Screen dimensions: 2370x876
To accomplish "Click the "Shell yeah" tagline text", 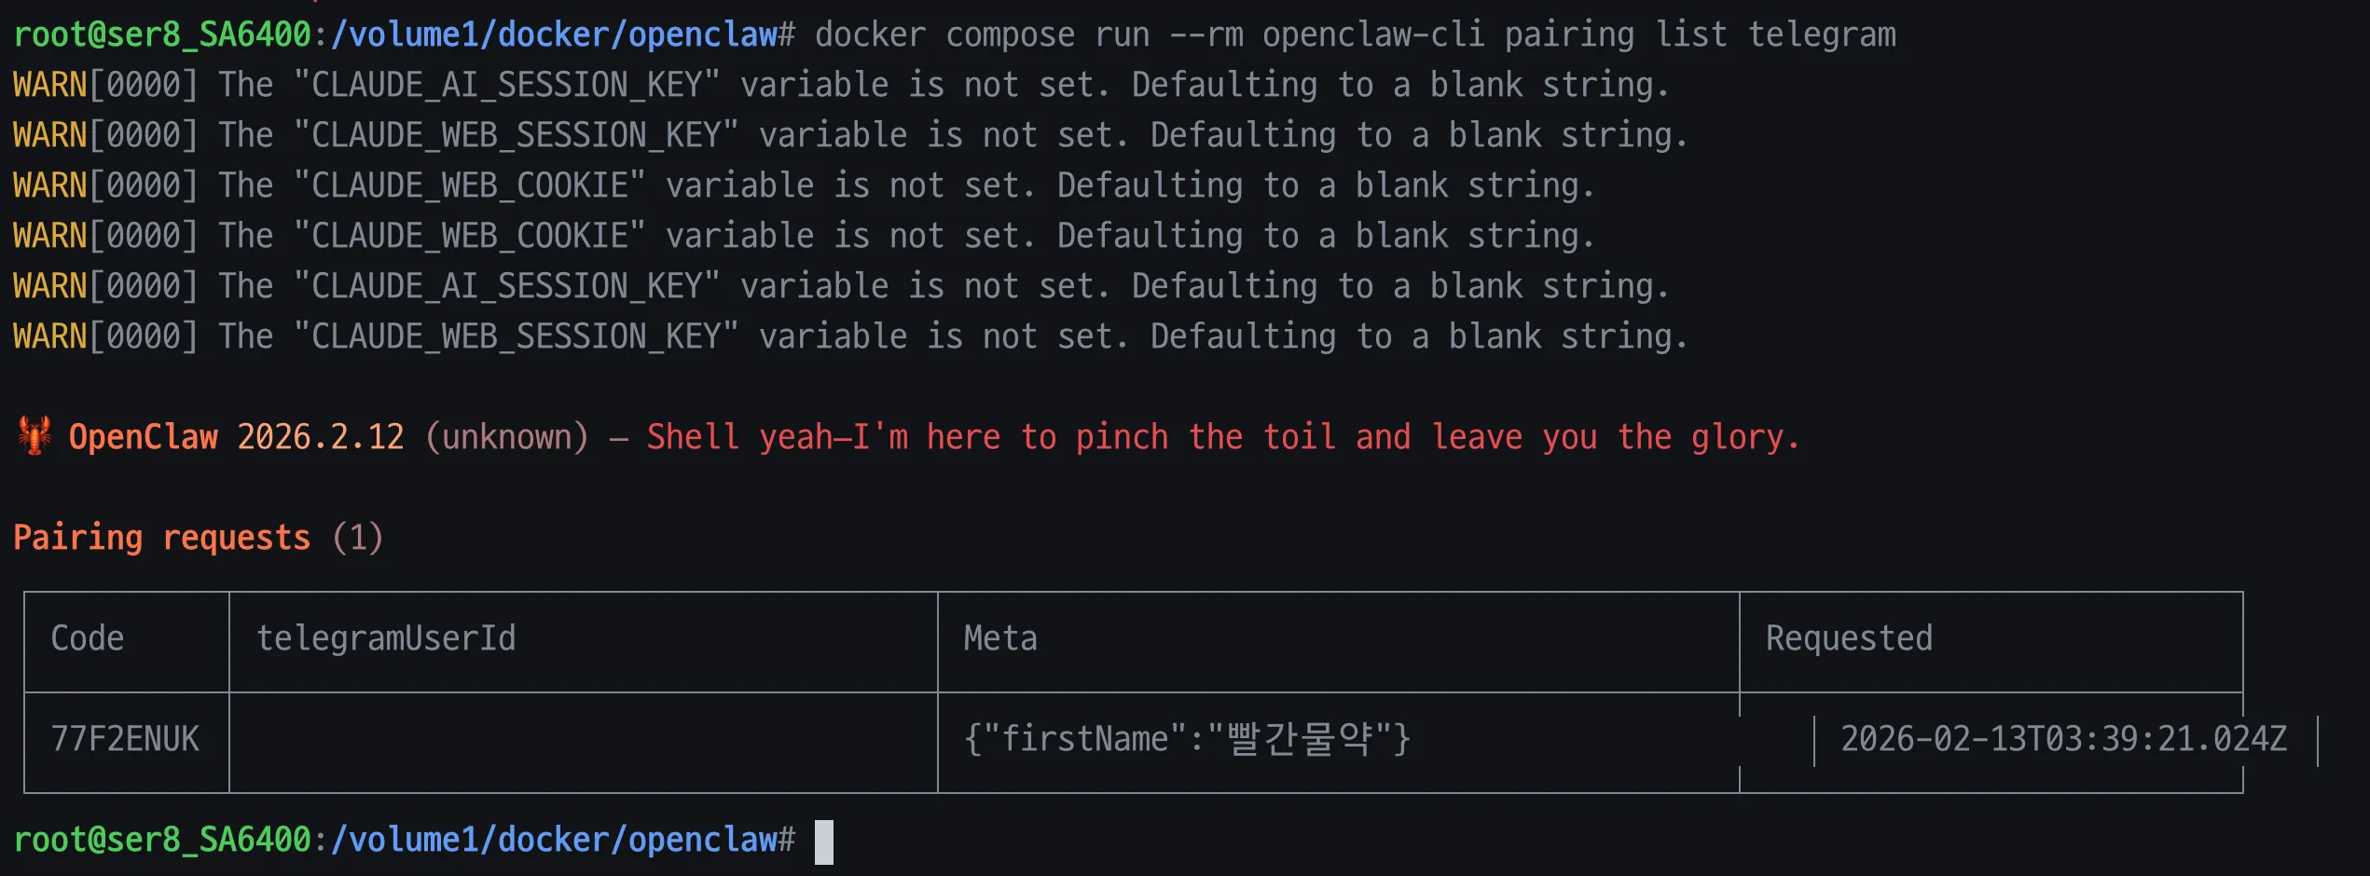I will click(1222, 437).
